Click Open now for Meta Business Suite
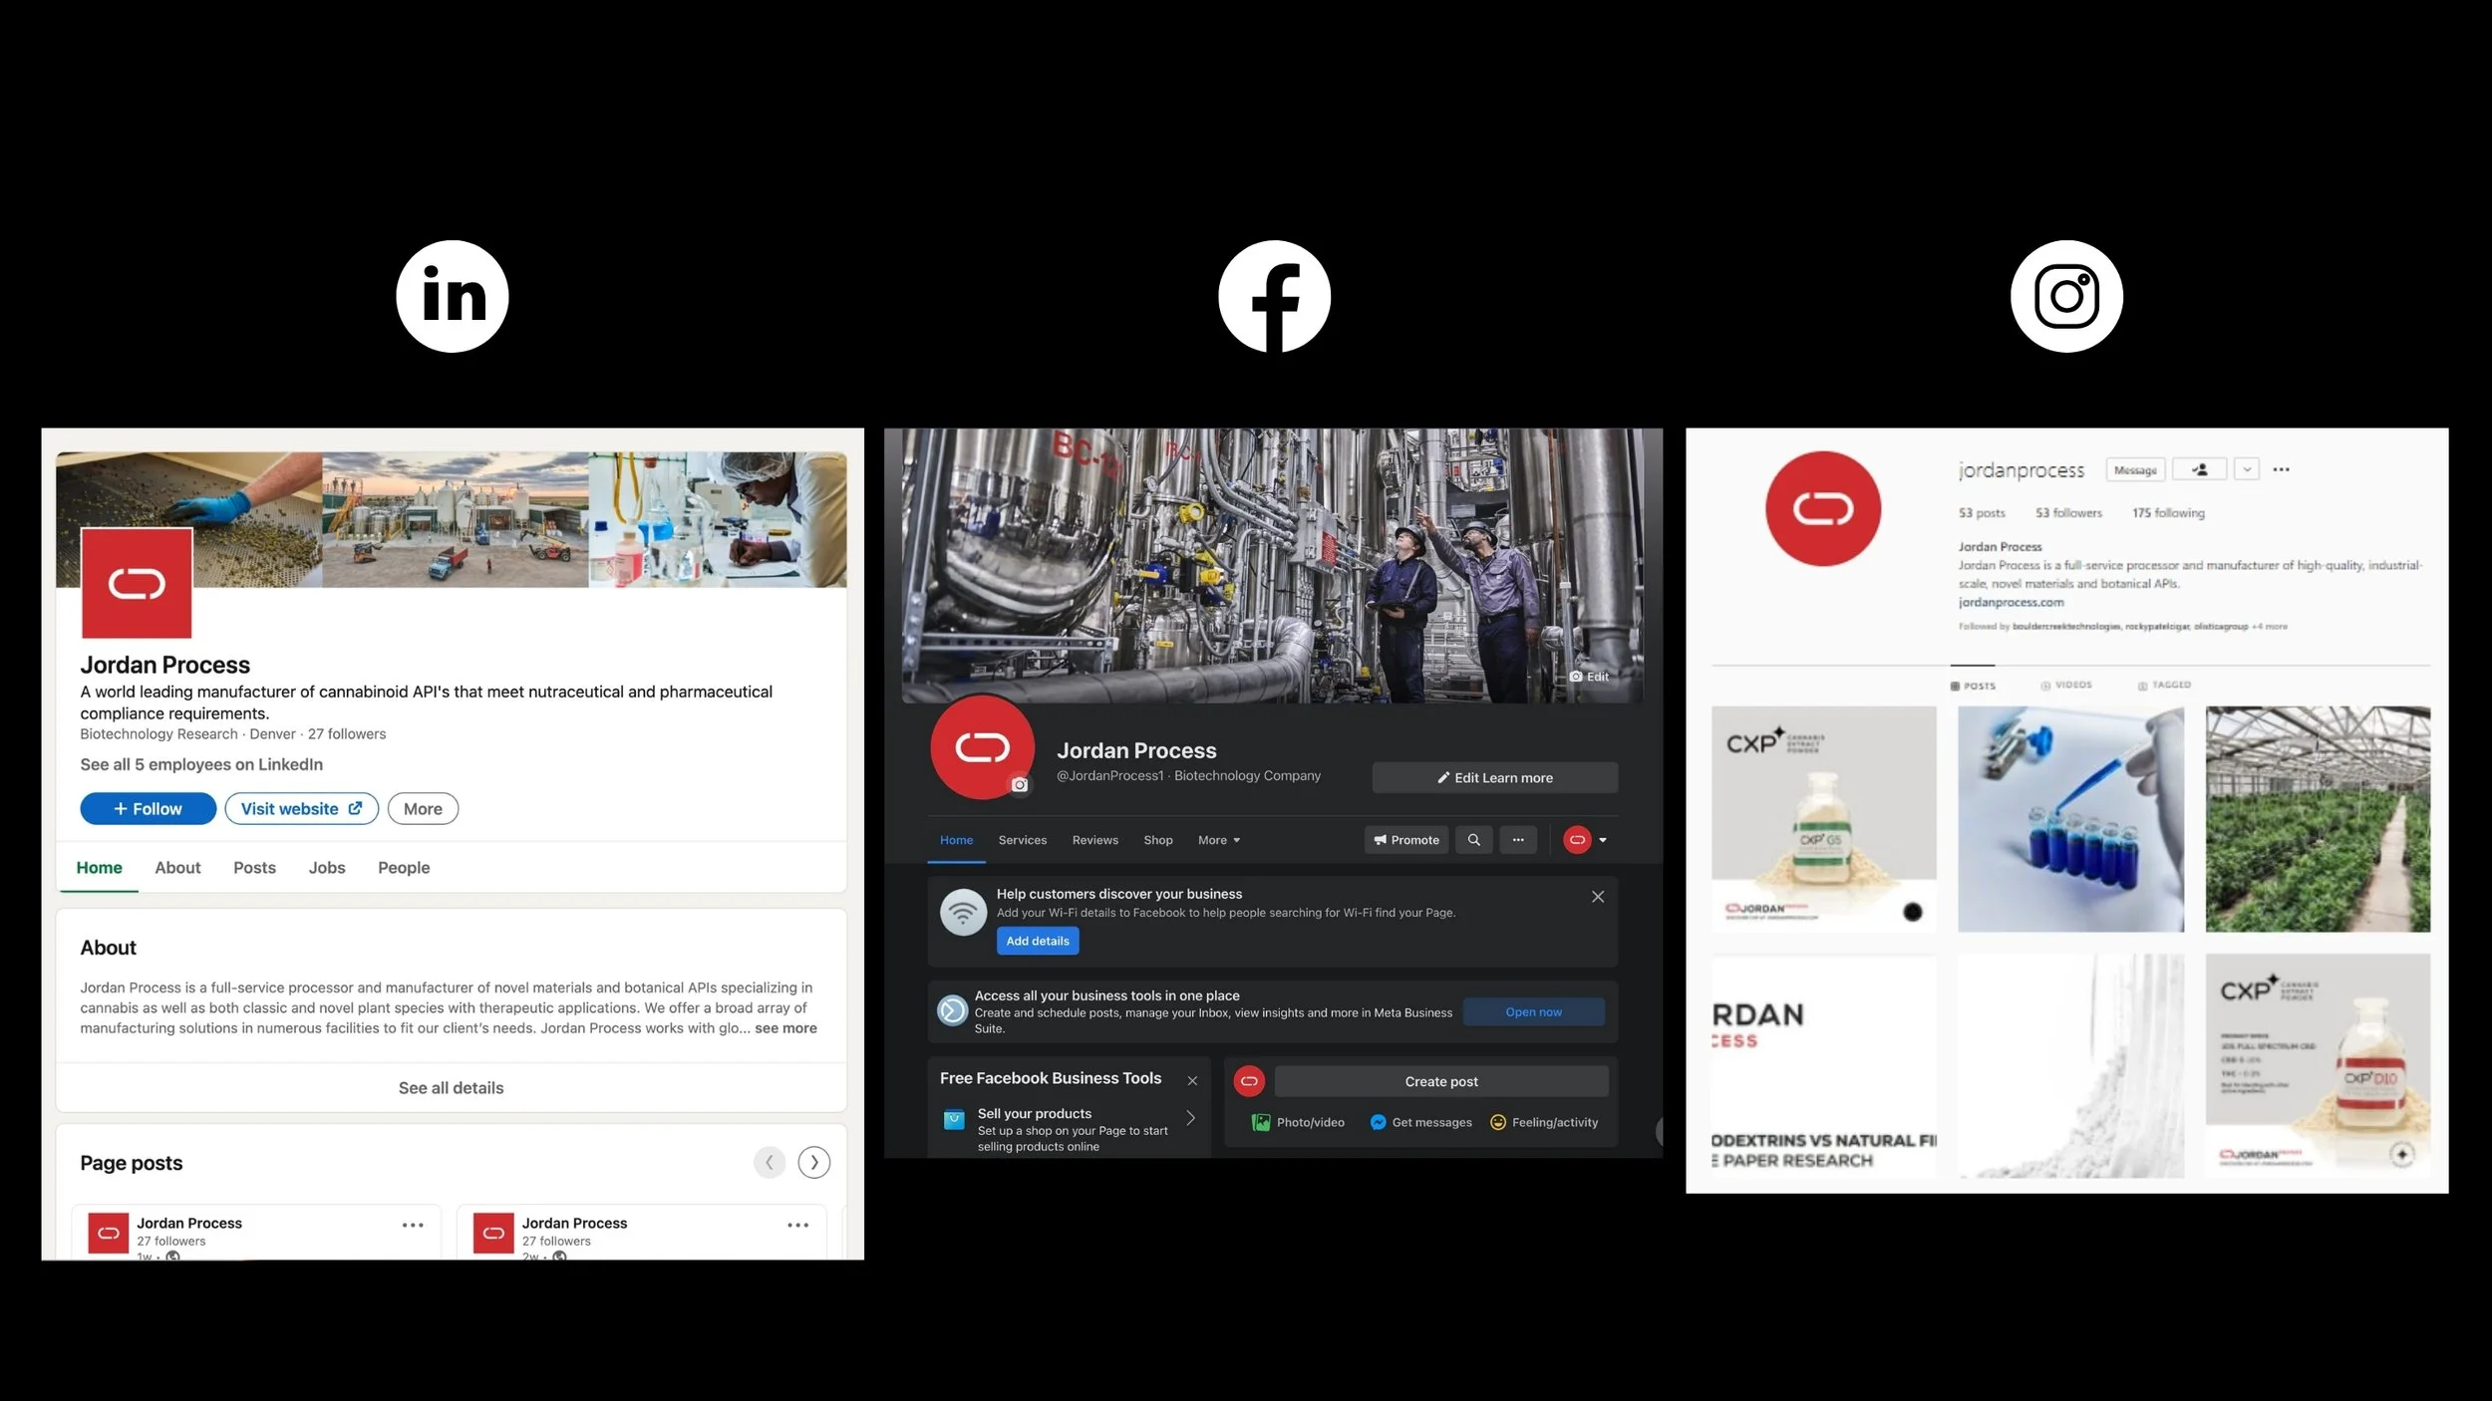Screen dimensions: 2492x1401 point(1533,1011)
